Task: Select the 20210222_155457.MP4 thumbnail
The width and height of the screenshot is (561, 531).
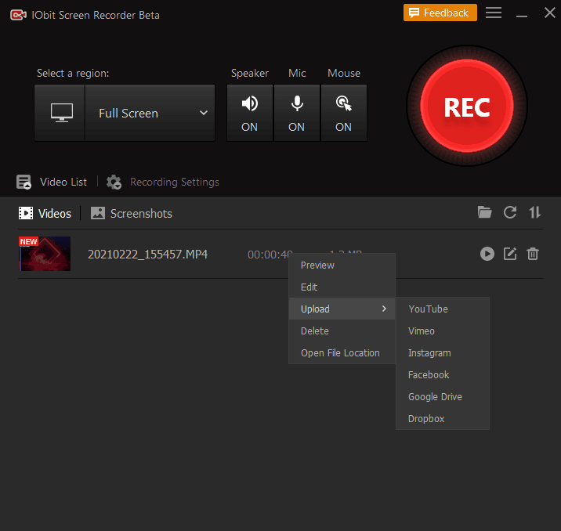Action: (45, 254)
